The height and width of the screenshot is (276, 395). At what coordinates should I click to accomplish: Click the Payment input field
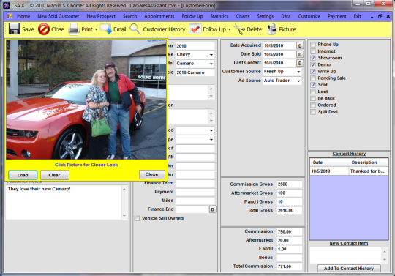(x=195, y=192)
